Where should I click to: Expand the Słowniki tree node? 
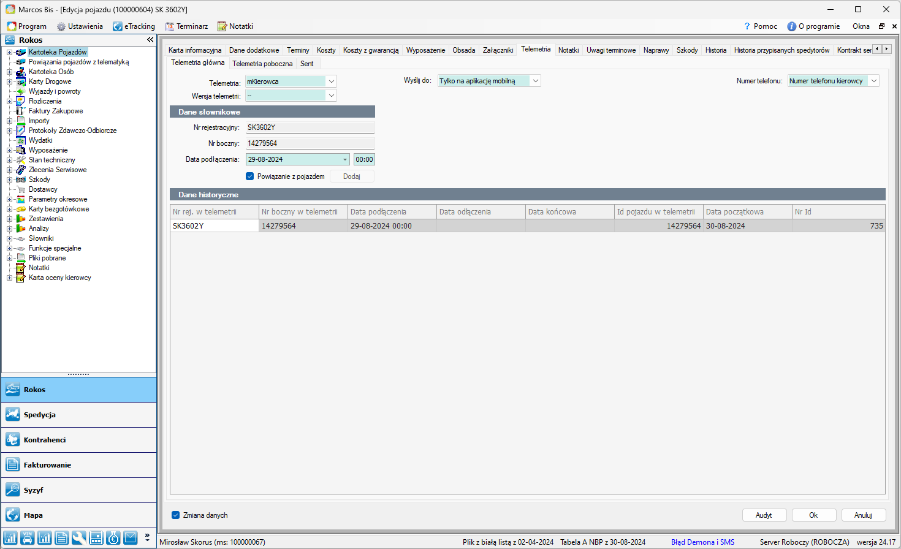[x=9, y=238]
